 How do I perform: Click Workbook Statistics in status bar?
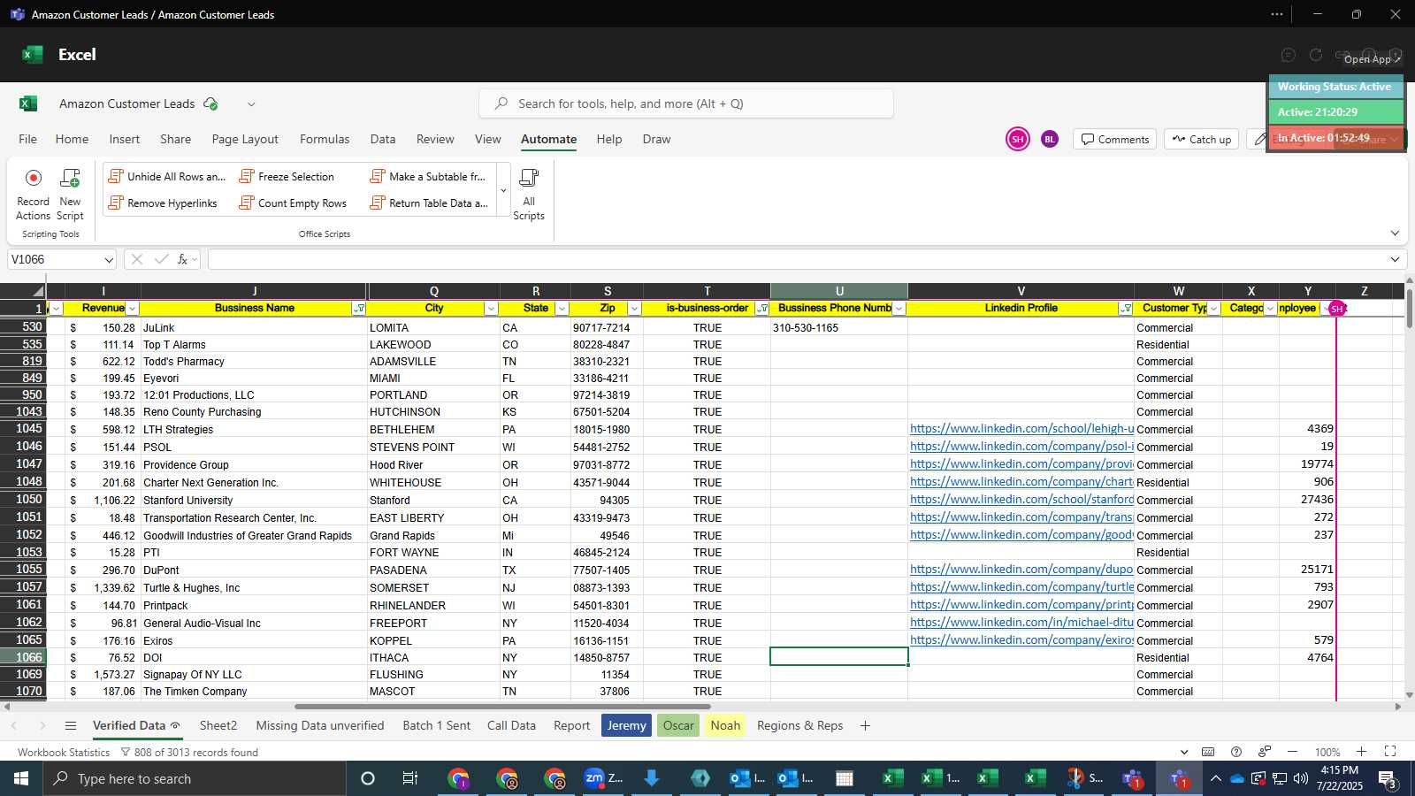point(64,752)
